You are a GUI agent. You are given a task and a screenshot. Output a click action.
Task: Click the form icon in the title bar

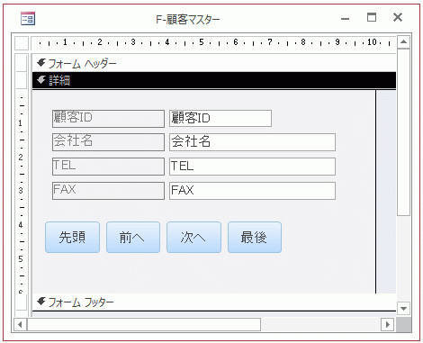tap(28, 19)
